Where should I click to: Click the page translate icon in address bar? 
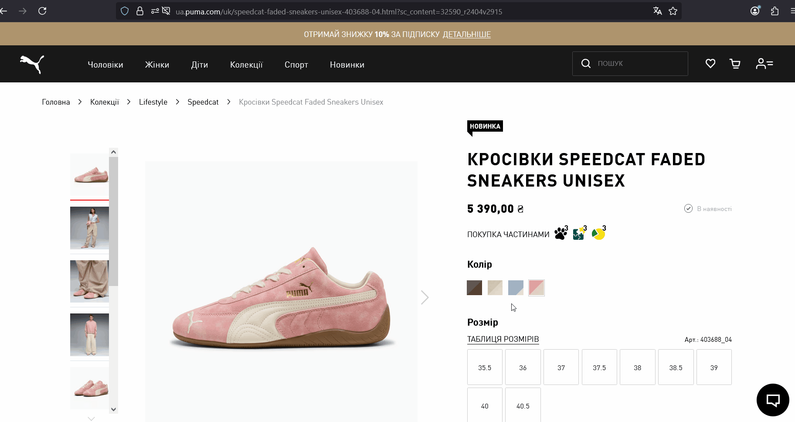click(x=658, y=11)
